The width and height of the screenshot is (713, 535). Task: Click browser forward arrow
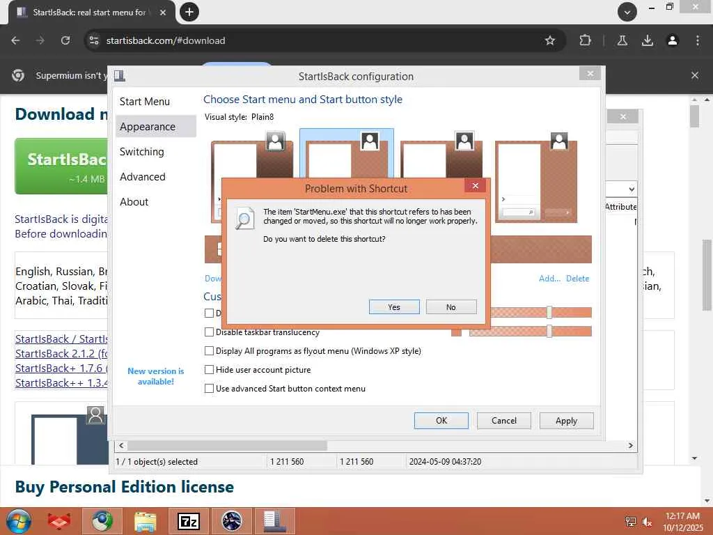coord(40,40)
